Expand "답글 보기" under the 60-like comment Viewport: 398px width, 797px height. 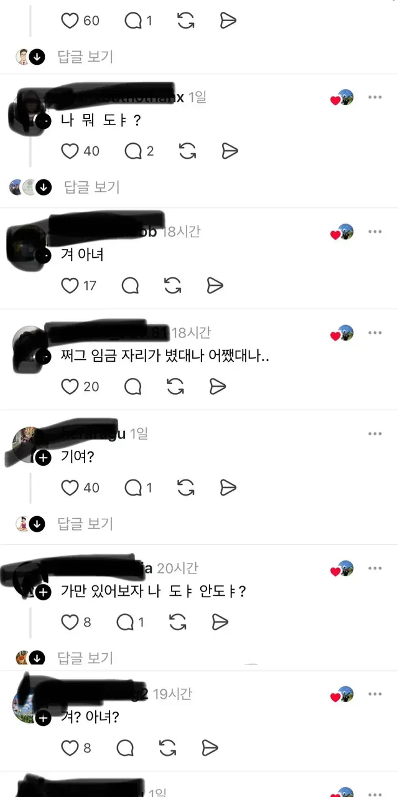(x=85, y=57)
